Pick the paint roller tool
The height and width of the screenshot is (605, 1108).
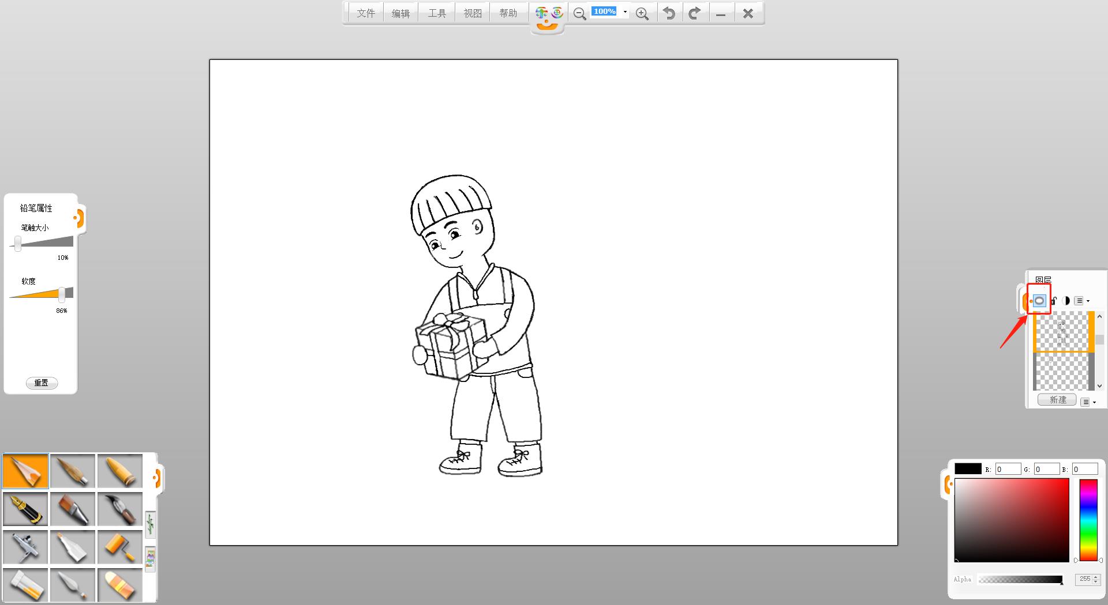120,547
